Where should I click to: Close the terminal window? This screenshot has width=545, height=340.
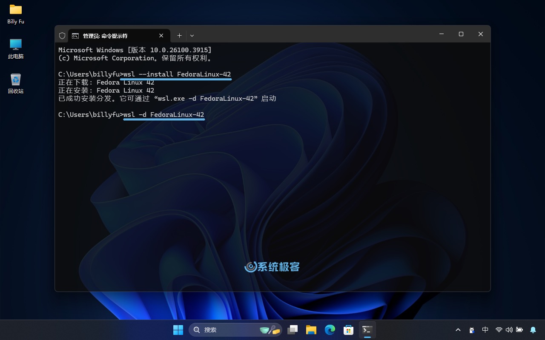[x=481, y=34]
